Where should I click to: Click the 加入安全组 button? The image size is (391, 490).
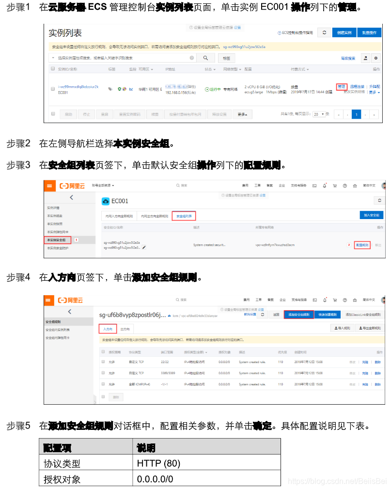click(x=371, y=215)
